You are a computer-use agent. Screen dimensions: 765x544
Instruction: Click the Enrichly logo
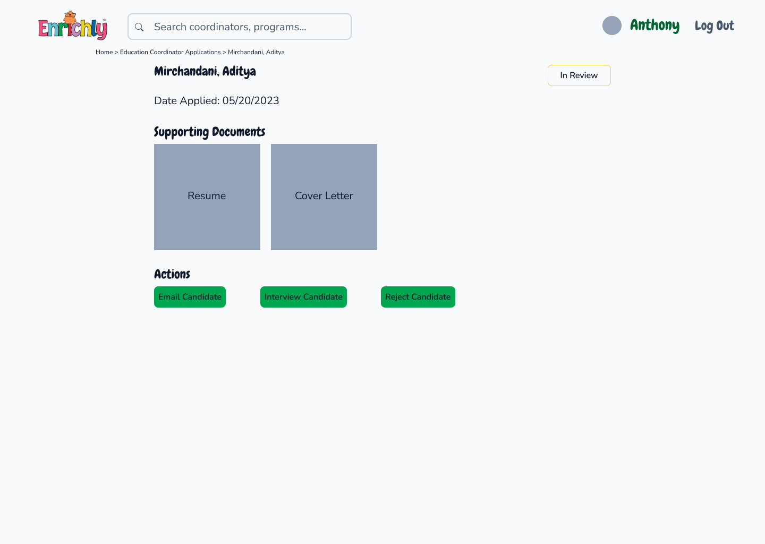coord(73,25)
